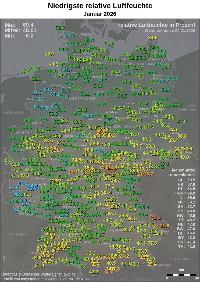Click the blue 67.5 value near Trier
Screen dimensions: 200x282
pyautogui.click(x=14, y=188)
